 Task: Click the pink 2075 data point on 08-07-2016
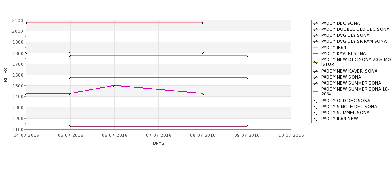point(203,23)
